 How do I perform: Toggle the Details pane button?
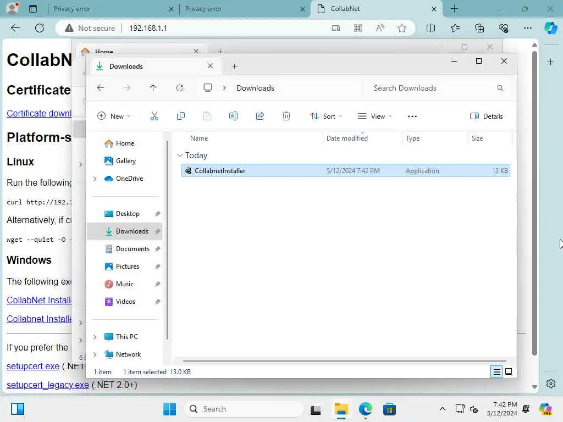(x=487, y=116)
